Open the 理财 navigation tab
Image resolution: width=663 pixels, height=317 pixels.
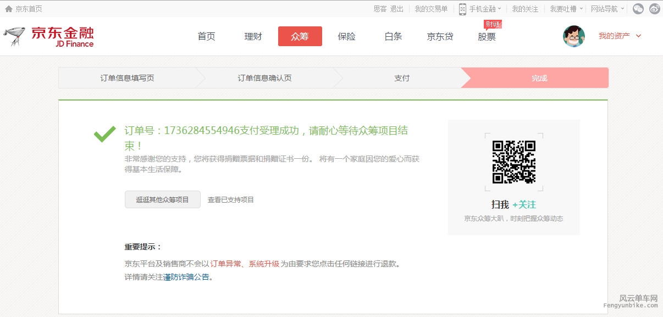click(253, 36)
